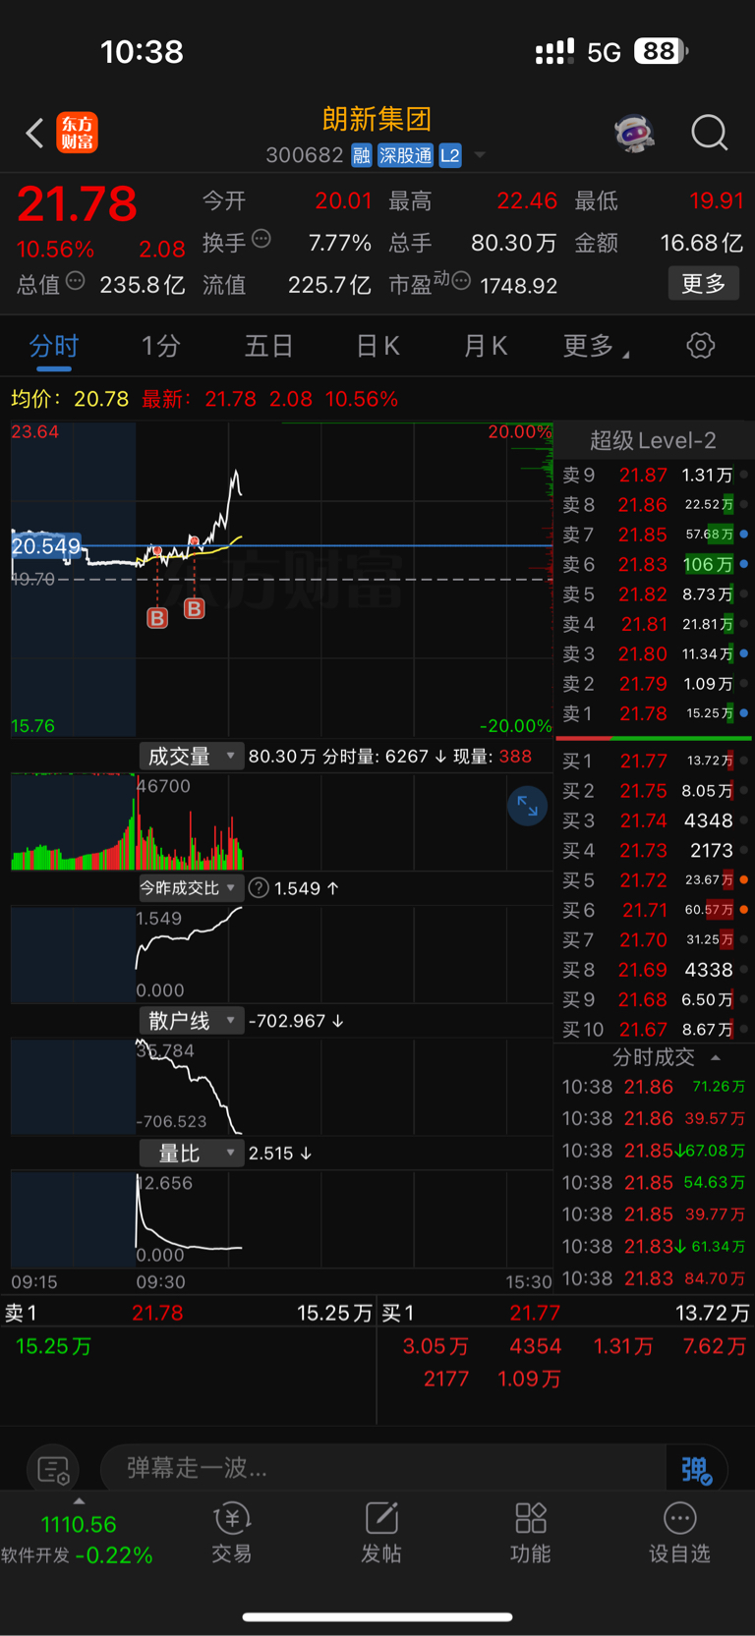Switch to the 1分 tab
Viewport: 755px width, 1636px height.
coord(161,346)
